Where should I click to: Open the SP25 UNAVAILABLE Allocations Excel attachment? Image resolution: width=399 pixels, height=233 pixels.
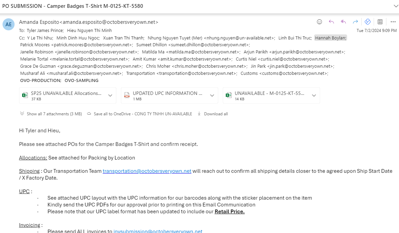click(x=67, y=96)
